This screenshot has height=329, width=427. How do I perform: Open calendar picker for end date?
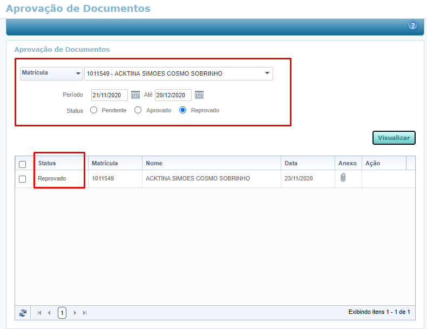(199, 95)
